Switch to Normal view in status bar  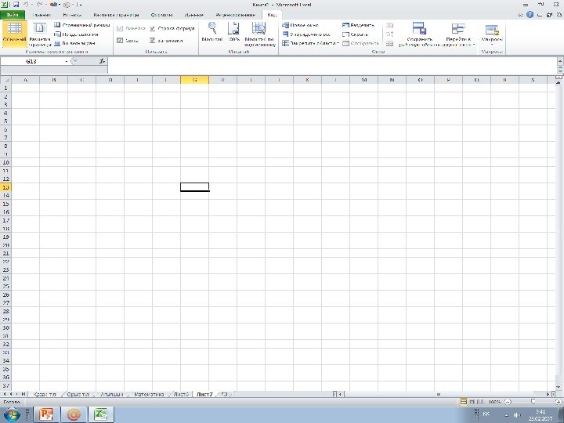click(x=464, y=402)
